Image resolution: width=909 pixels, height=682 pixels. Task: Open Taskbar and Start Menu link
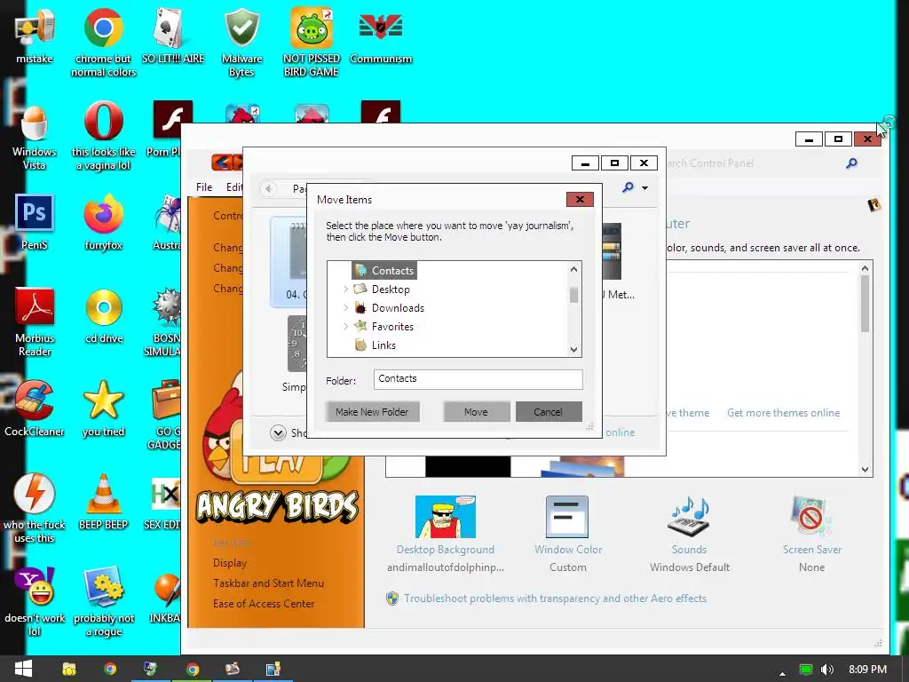(x=268, y=583)
